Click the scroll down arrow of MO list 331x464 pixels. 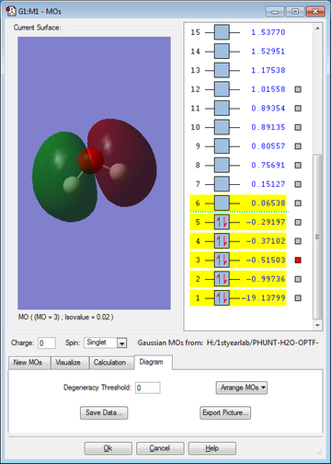(x=317, y=325)
